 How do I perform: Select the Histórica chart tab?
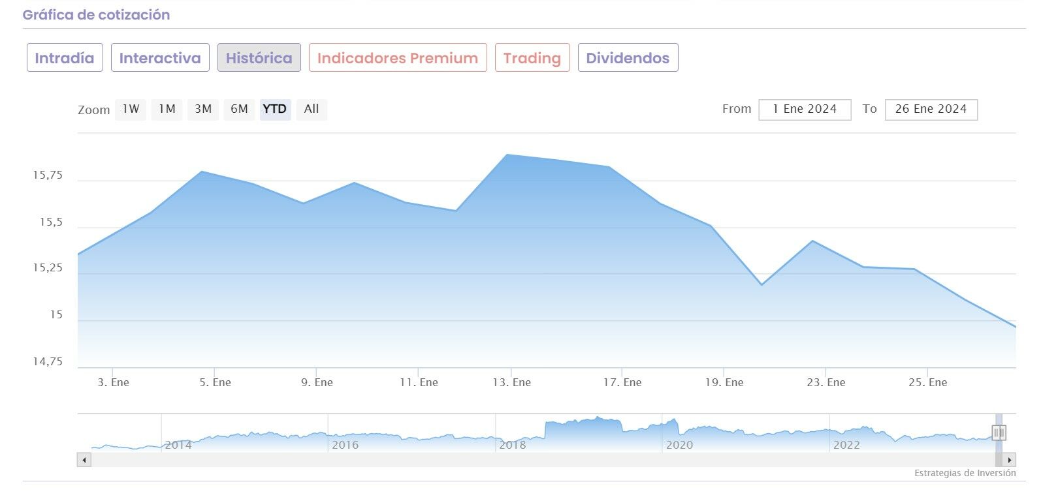click(x=259, y=58)
